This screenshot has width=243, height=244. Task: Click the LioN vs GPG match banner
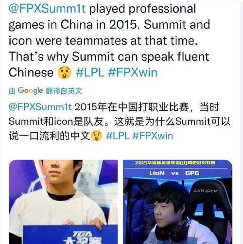[x=174, y=173]
